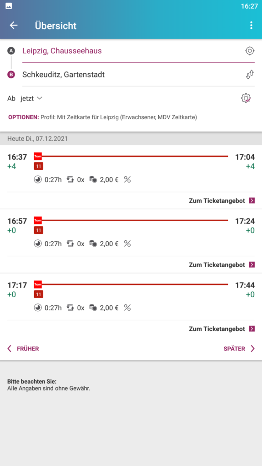Open trip options gear icon
This screenshot has height=466, width=262.
pos(246,98)
